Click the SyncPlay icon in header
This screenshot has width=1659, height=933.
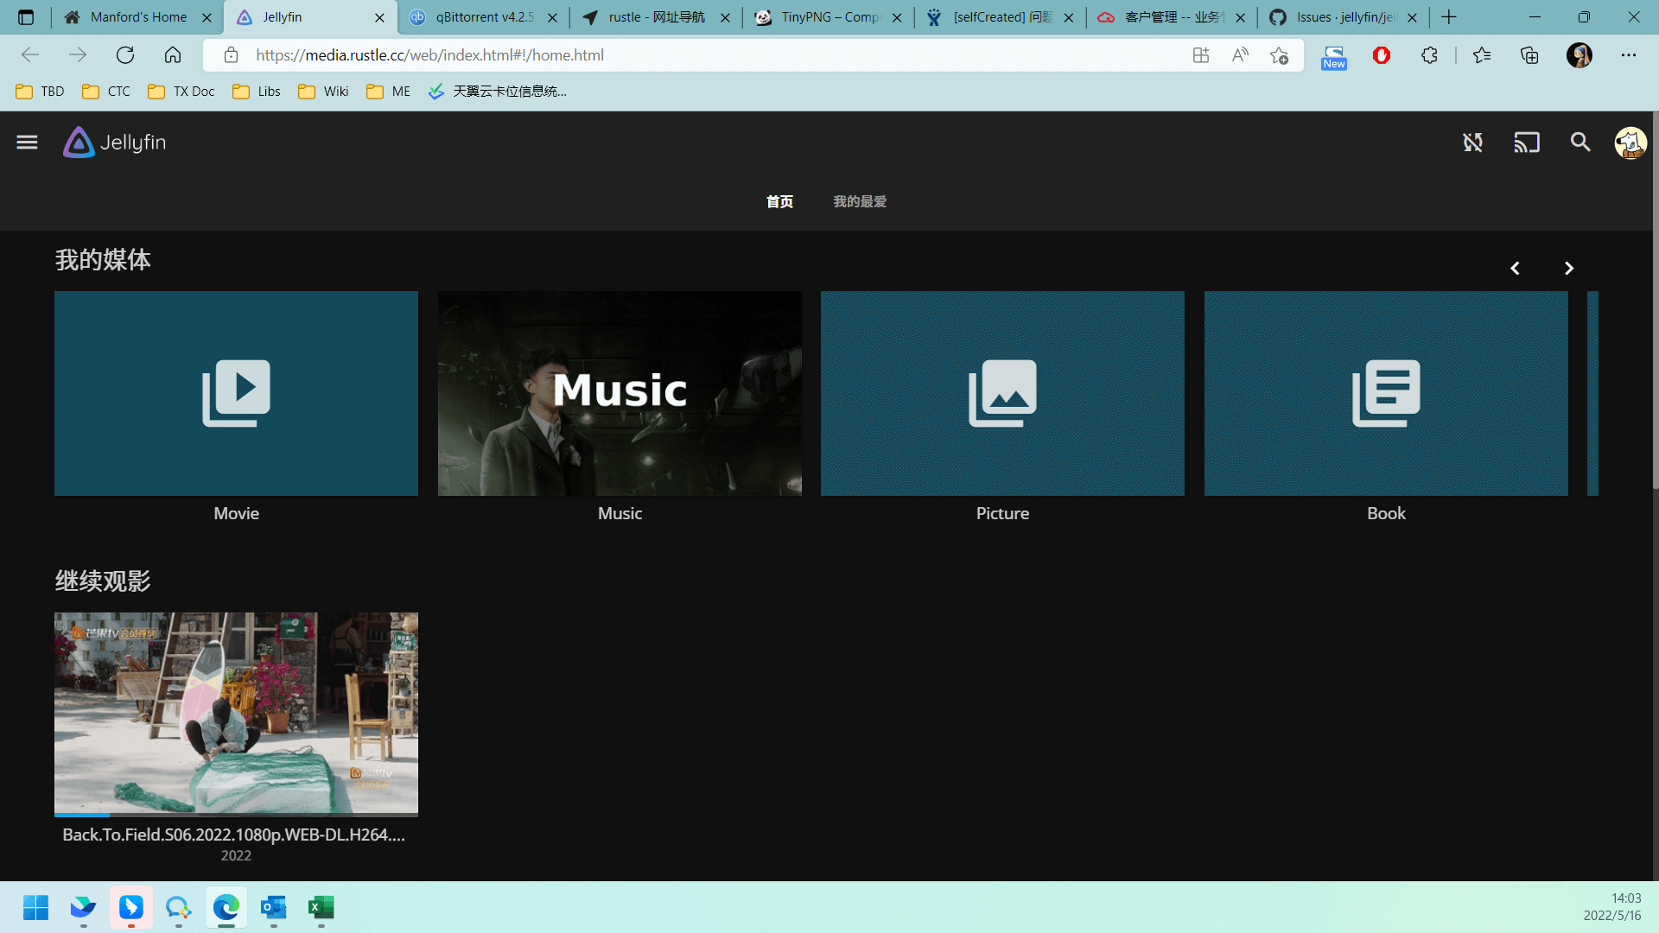[x=1472, y=143]
